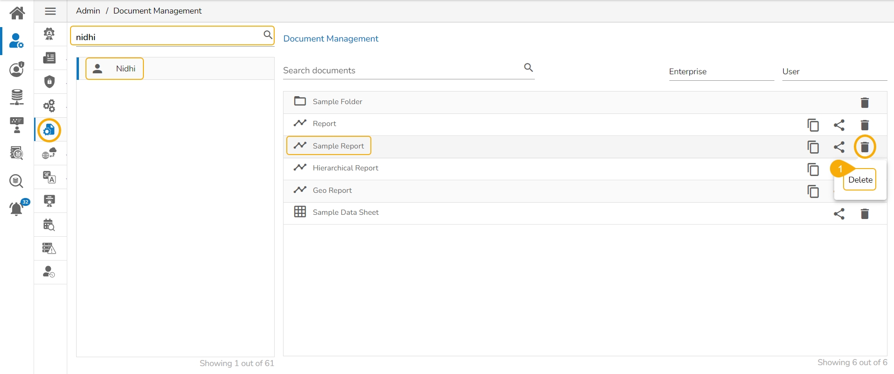Open the User dropdown filter
894x374 pixels.
pos(834,71)
